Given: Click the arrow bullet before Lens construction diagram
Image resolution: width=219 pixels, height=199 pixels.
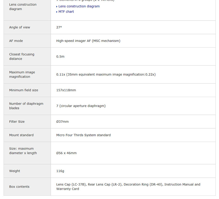Looking at the screenshot, I should (57, 7).
